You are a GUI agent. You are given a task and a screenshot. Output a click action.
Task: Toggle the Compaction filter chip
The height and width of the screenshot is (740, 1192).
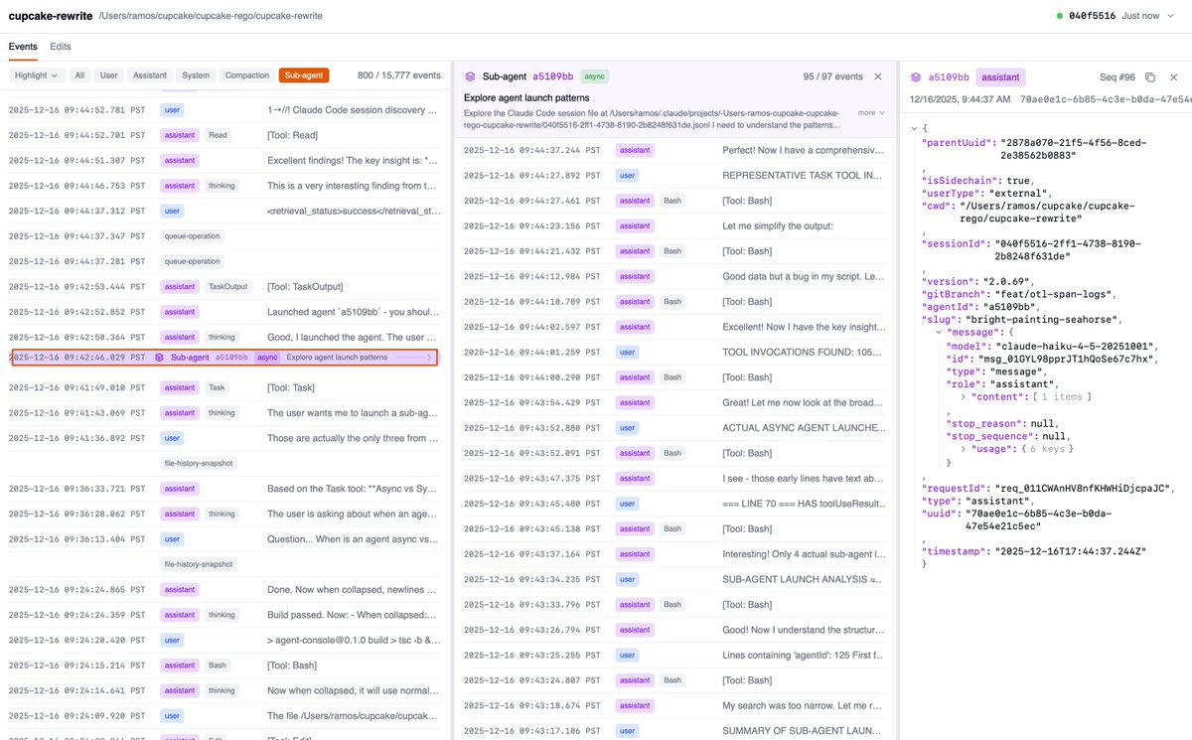[x=247, y=75]
